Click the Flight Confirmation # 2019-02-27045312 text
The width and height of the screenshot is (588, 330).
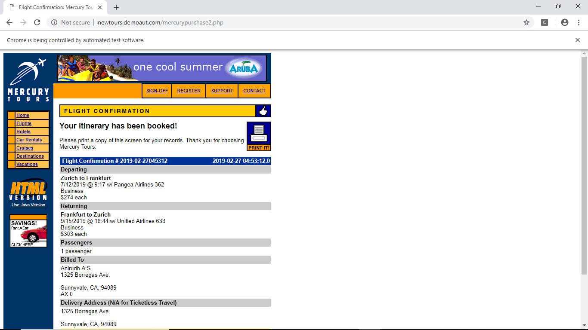click(x=115, y=161)
